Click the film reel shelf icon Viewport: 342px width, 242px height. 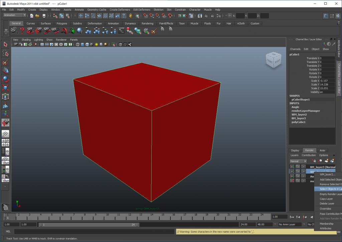point(14,31)
